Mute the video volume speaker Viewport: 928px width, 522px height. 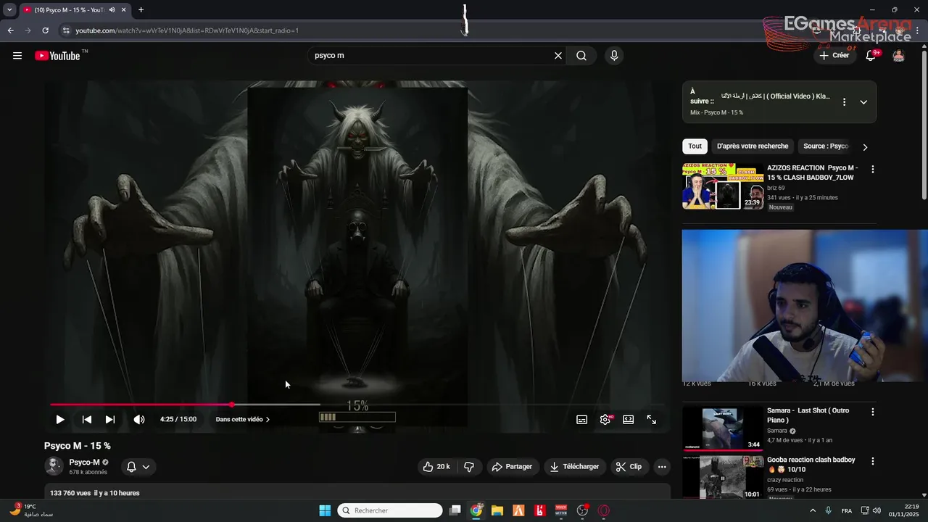point(139,419)
